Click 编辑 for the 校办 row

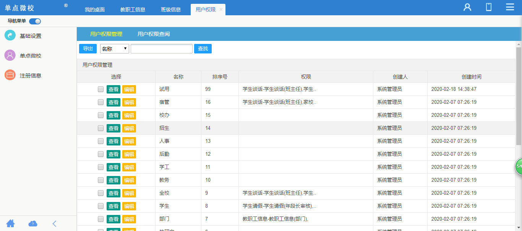(129, 115)
